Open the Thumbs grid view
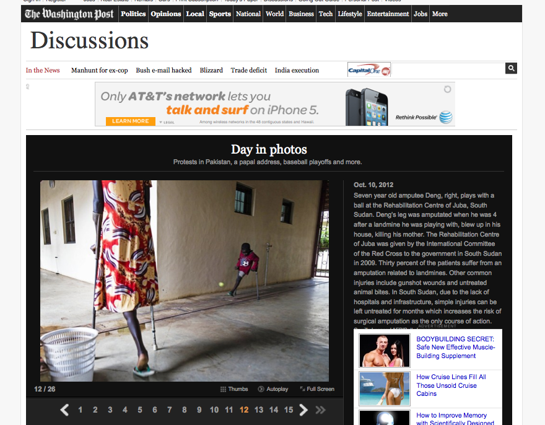 [234, 389]
